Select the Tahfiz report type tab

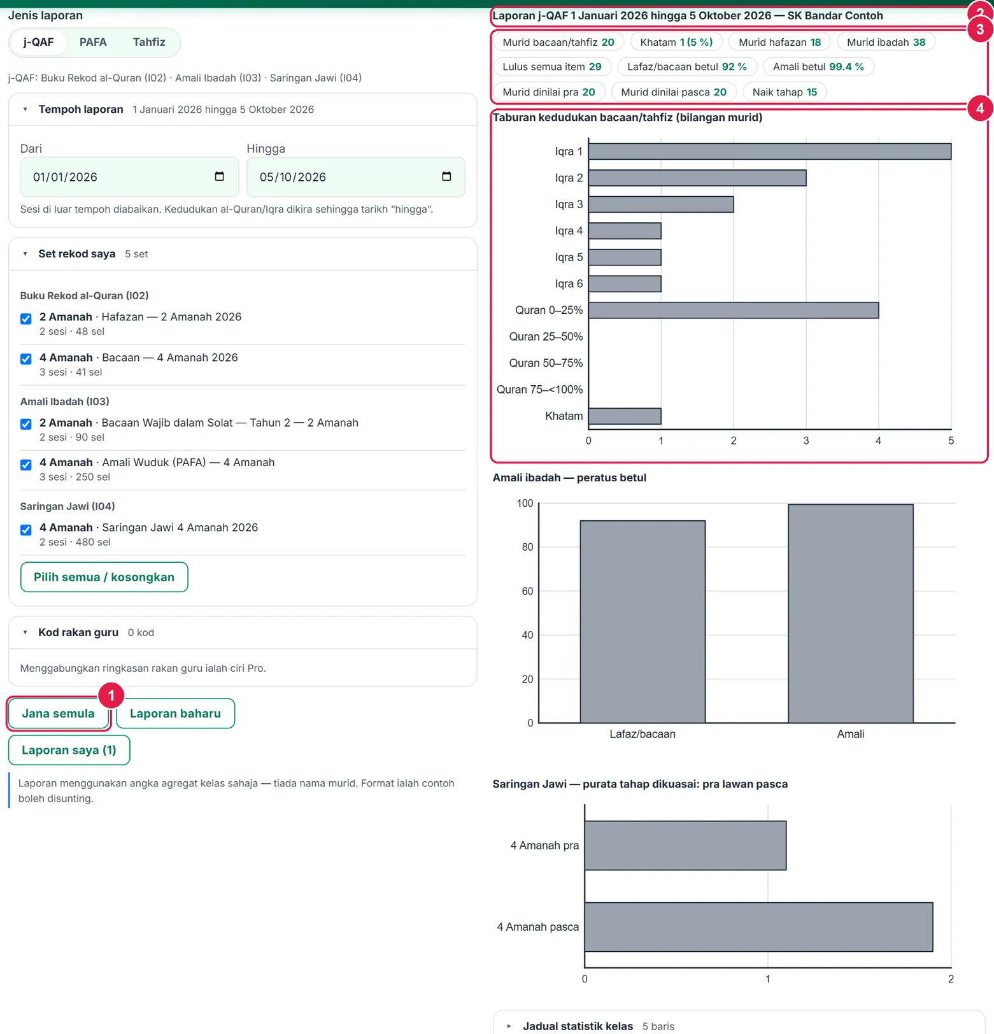point(149,42)
